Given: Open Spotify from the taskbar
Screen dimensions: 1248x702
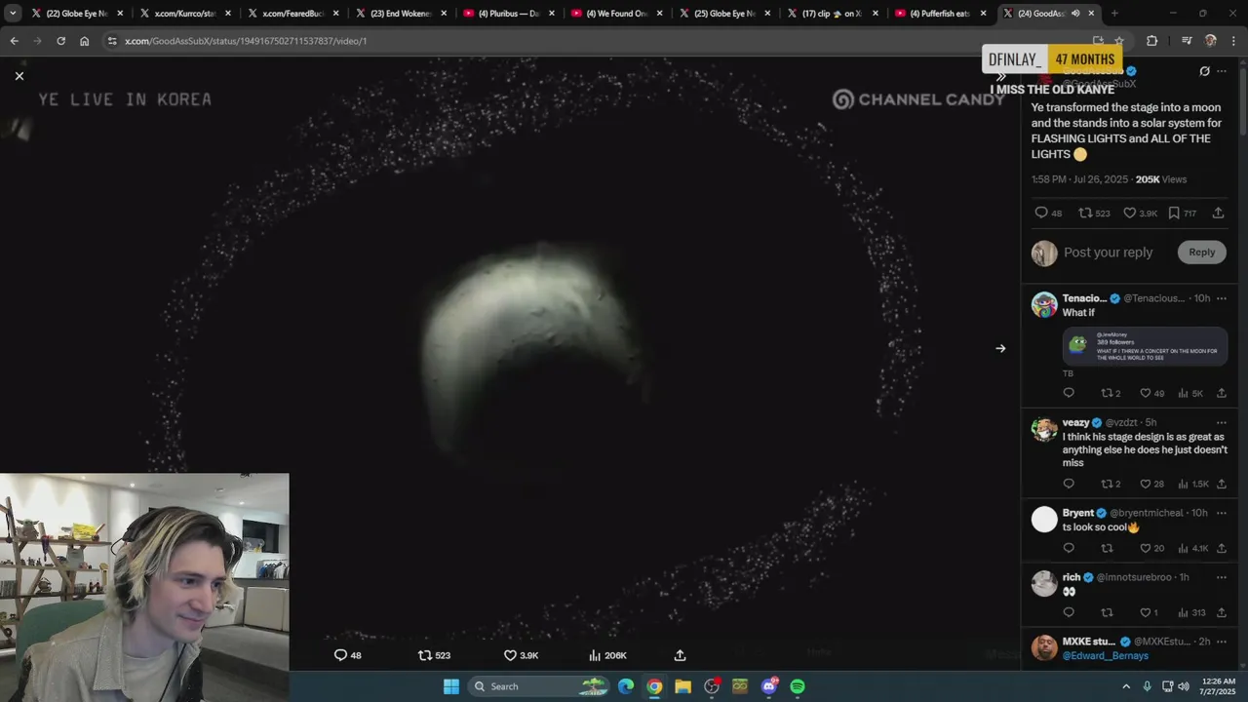Looking at the screenshot, I should [798, 686].
